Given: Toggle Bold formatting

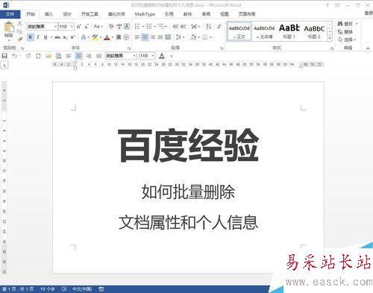Looking at the screenshot, I should (31, 37).
